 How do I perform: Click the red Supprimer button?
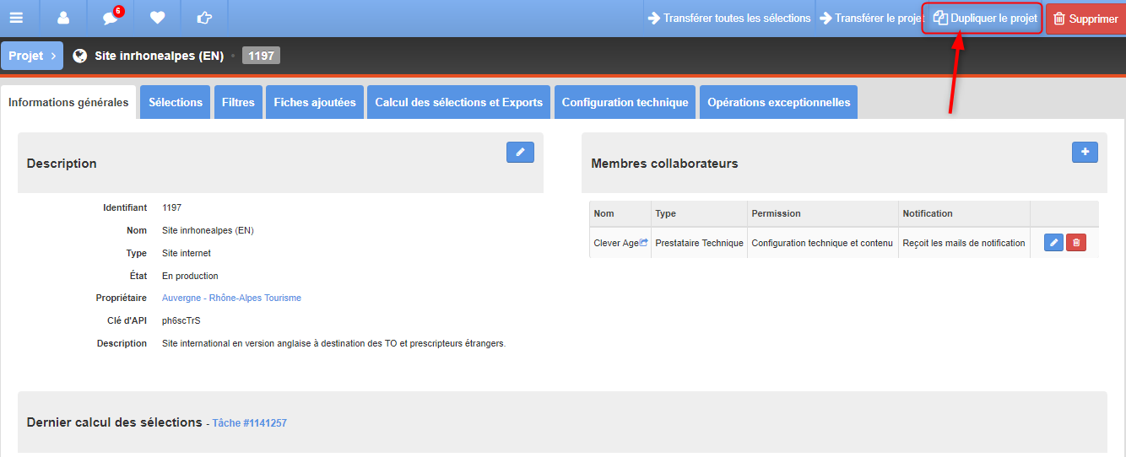[x=1085, y=19]
